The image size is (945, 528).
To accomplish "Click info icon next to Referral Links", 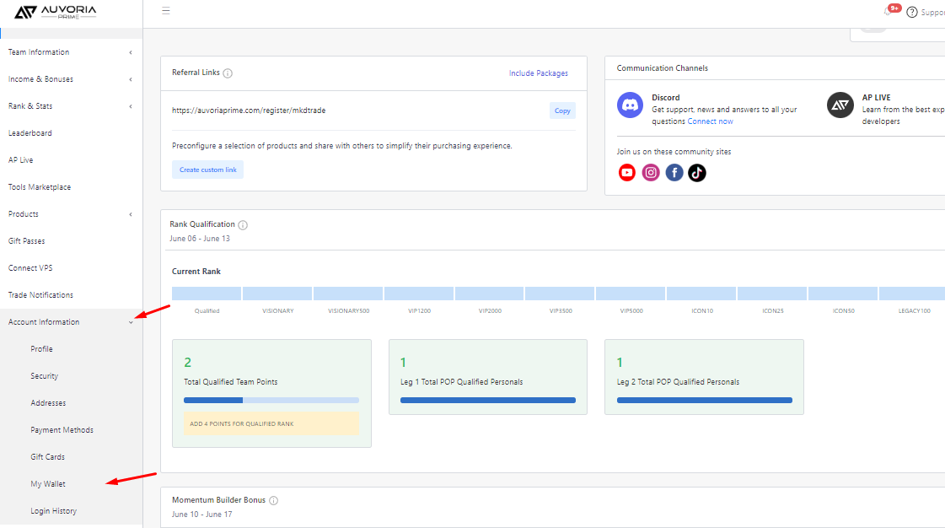I will (228, 73).
